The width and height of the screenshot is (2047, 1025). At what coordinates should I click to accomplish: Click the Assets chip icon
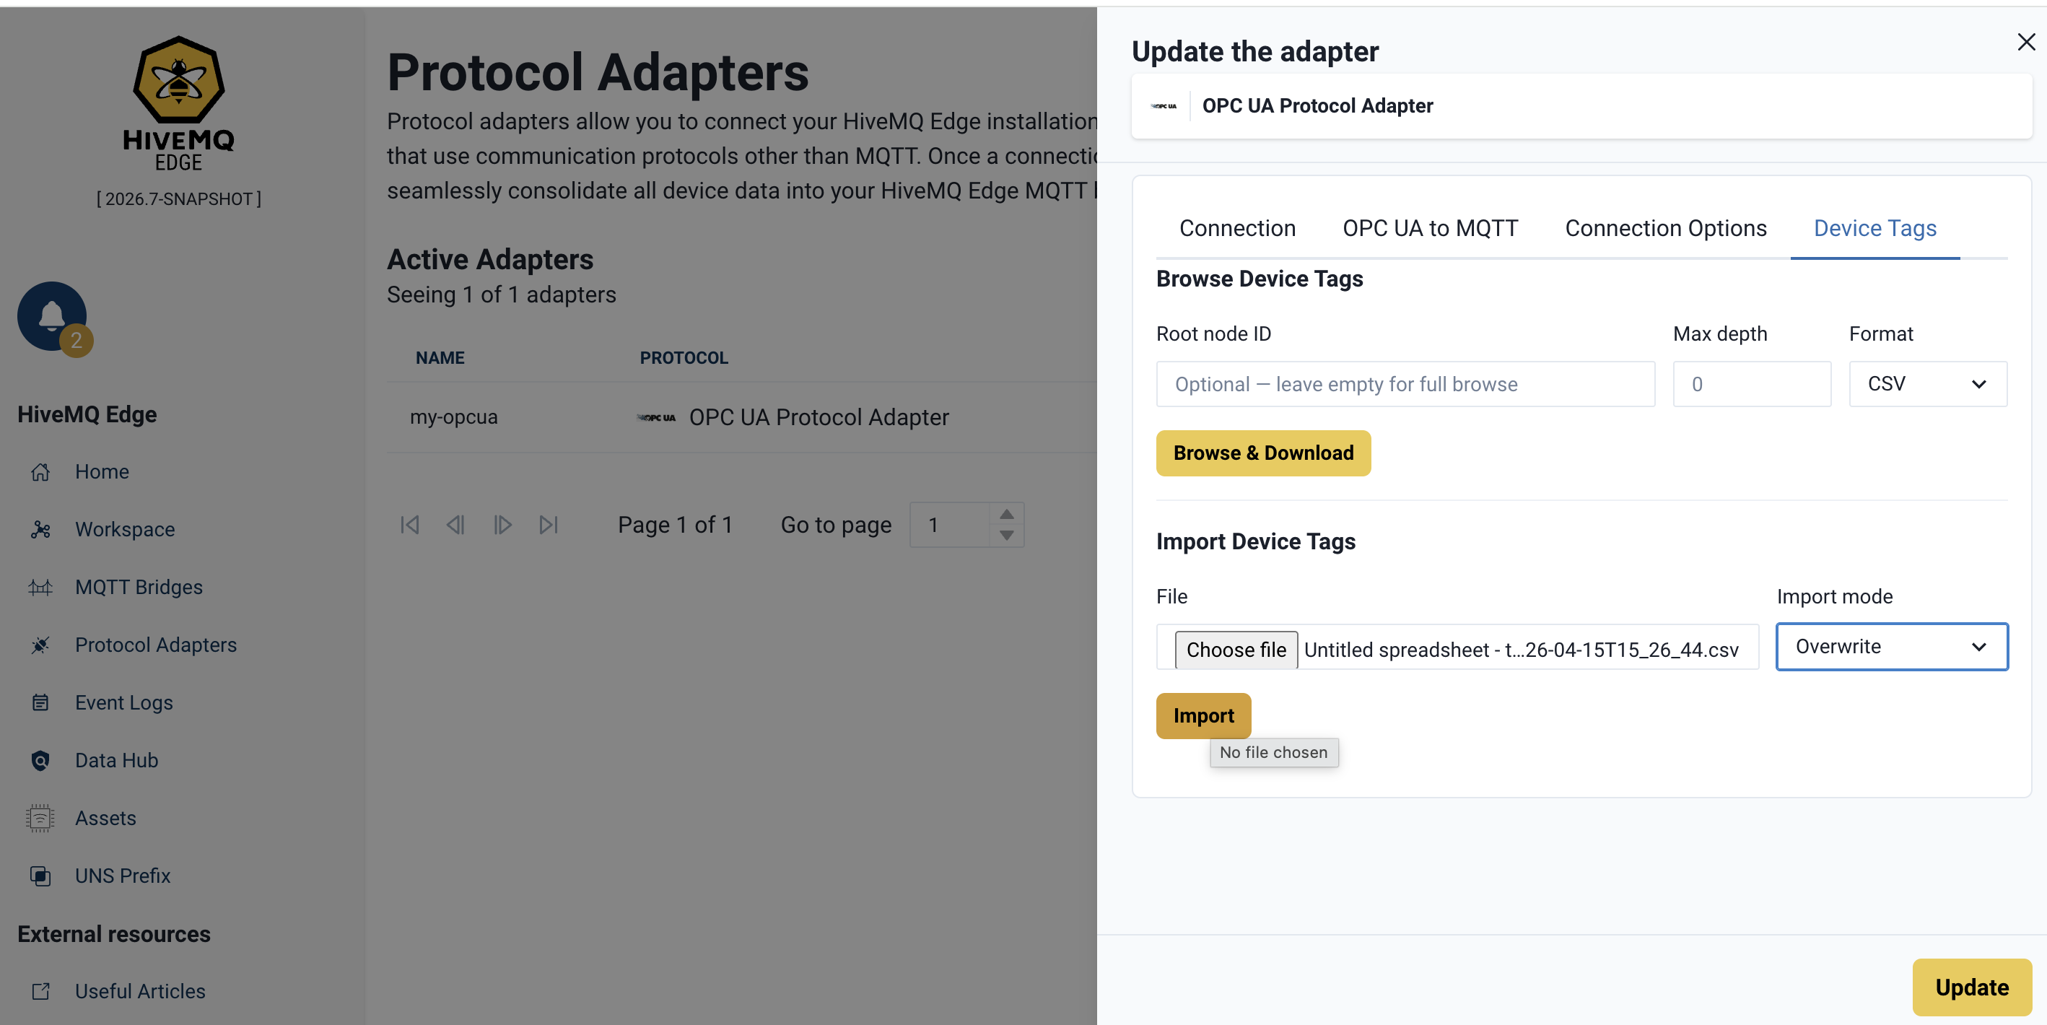[x=40, y=819]
